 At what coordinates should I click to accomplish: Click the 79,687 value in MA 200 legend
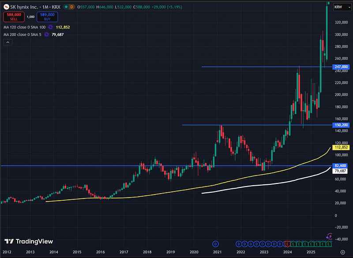pyautogui.click(x=58, y=34)
